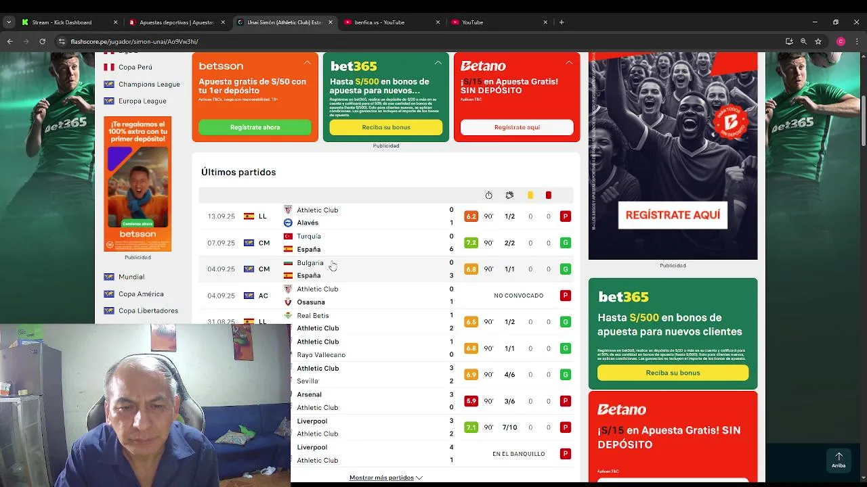The width and height of the screenshot is (867, 487).
Task: Open the tab search dropdown arrow
Action: pos(9,22)
